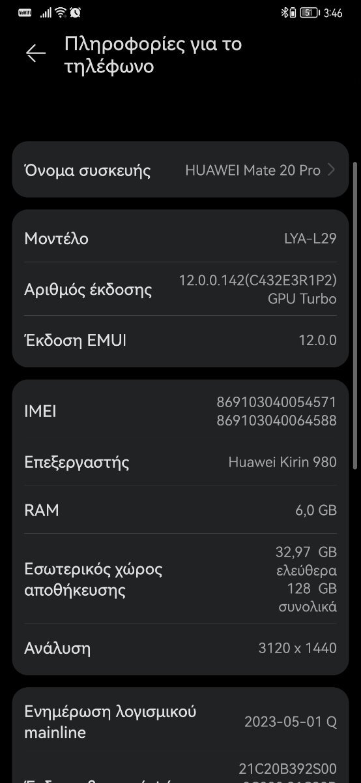This screenshot has width=361, height=783.
Task: Tap the vibrate mode status icon
Action: point(293,12)
